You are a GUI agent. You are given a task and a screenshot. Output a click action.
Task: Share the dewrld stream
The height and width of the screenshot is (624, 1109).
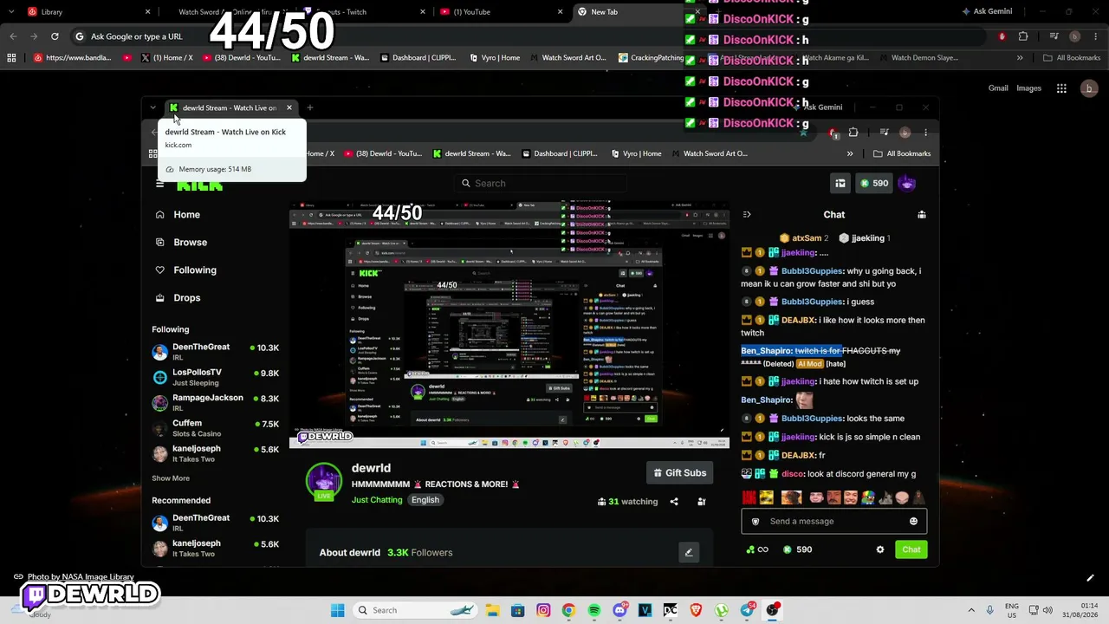click(x=674, y=502)
